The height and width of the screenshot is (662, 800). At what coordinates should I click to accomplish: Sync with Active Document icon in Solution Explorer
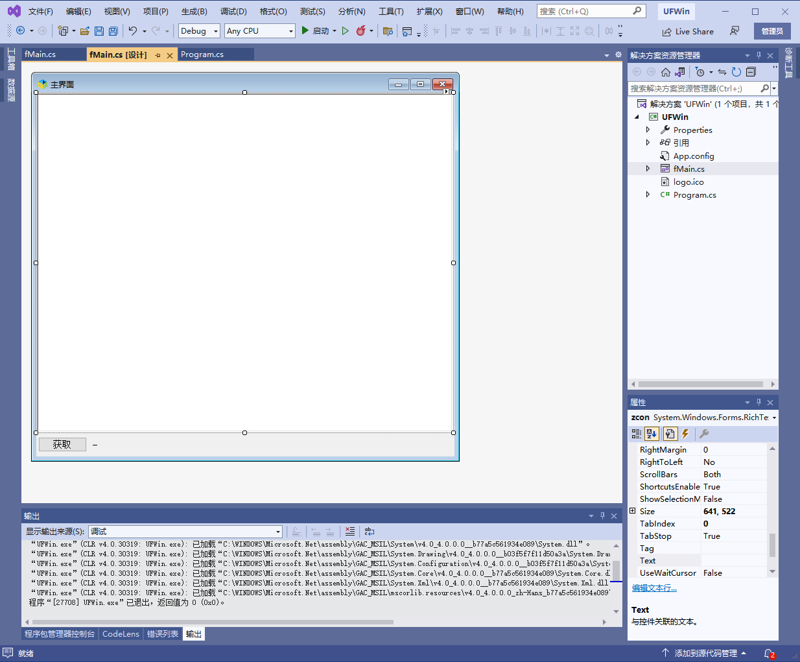(x=722, y=72)
